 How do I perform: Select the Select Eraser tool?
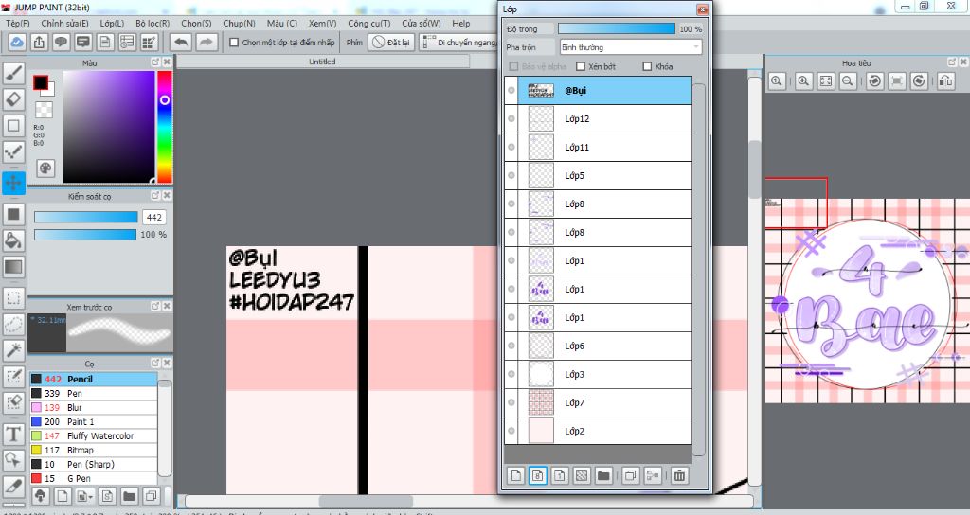point(13,402)
